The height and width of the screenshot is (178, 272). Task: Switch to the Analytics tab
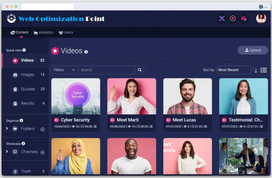pyautogui.click(x=43, y=32)
